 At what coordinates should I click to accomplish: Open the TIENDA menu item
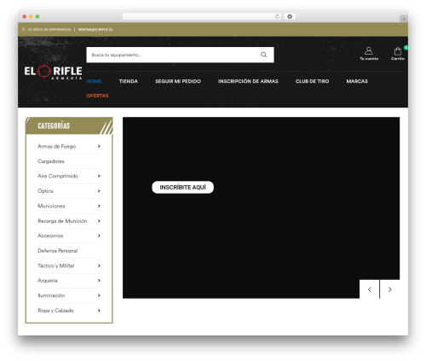click(x=129, y=81)
